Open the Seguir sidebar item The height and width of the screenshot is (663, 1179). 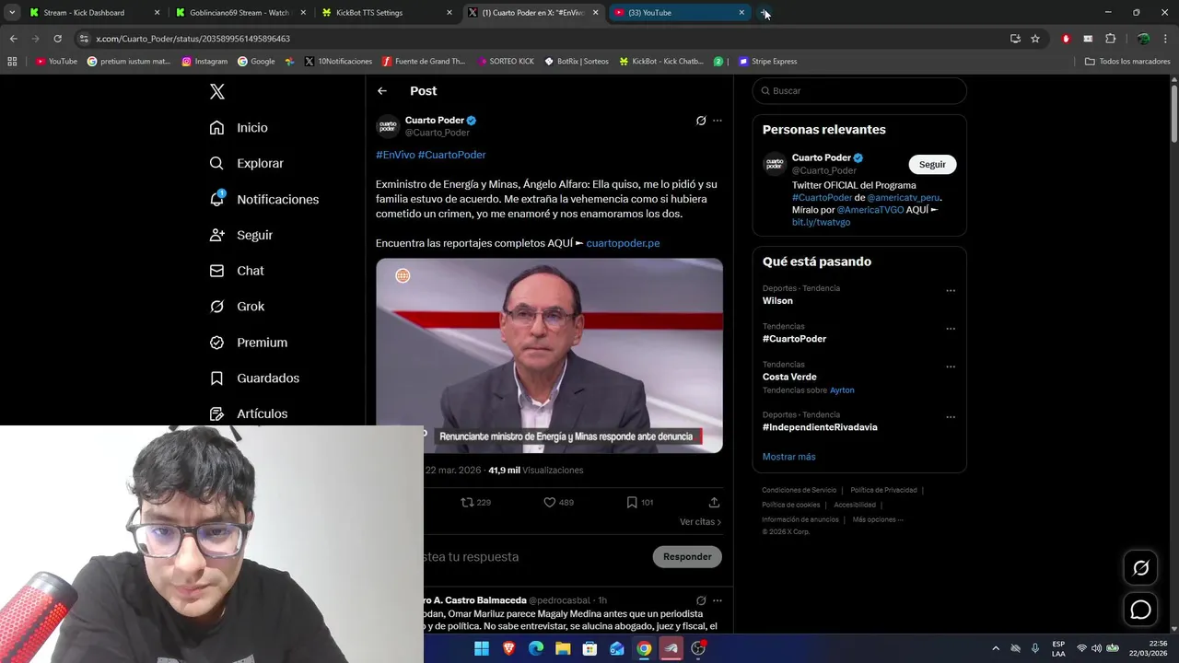pyautogui.click(x=240, y=235)
